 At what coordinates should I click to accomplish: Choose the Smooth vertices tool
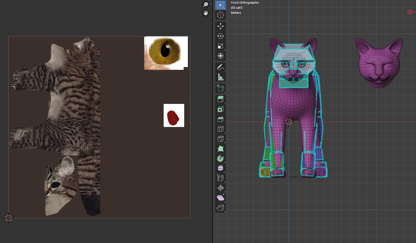pyautogui.click(x=221, y=168)
